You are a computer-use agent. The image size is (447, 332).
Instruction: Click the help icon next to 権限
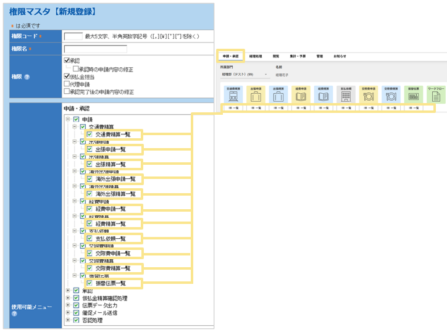pyautogui.click(x=27, y=77)
